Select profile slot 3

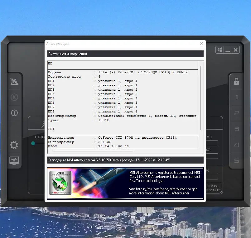[237, 129]
